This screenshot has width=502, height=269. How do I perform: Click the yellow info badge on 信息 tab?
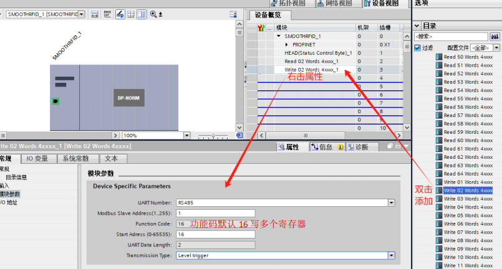(x=340, y=147)
